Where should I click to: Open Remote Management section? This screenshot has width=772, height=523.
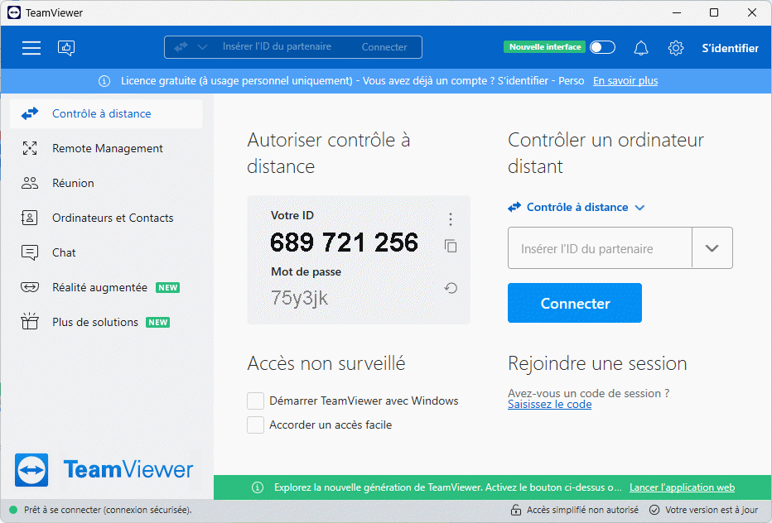(106, 149)
